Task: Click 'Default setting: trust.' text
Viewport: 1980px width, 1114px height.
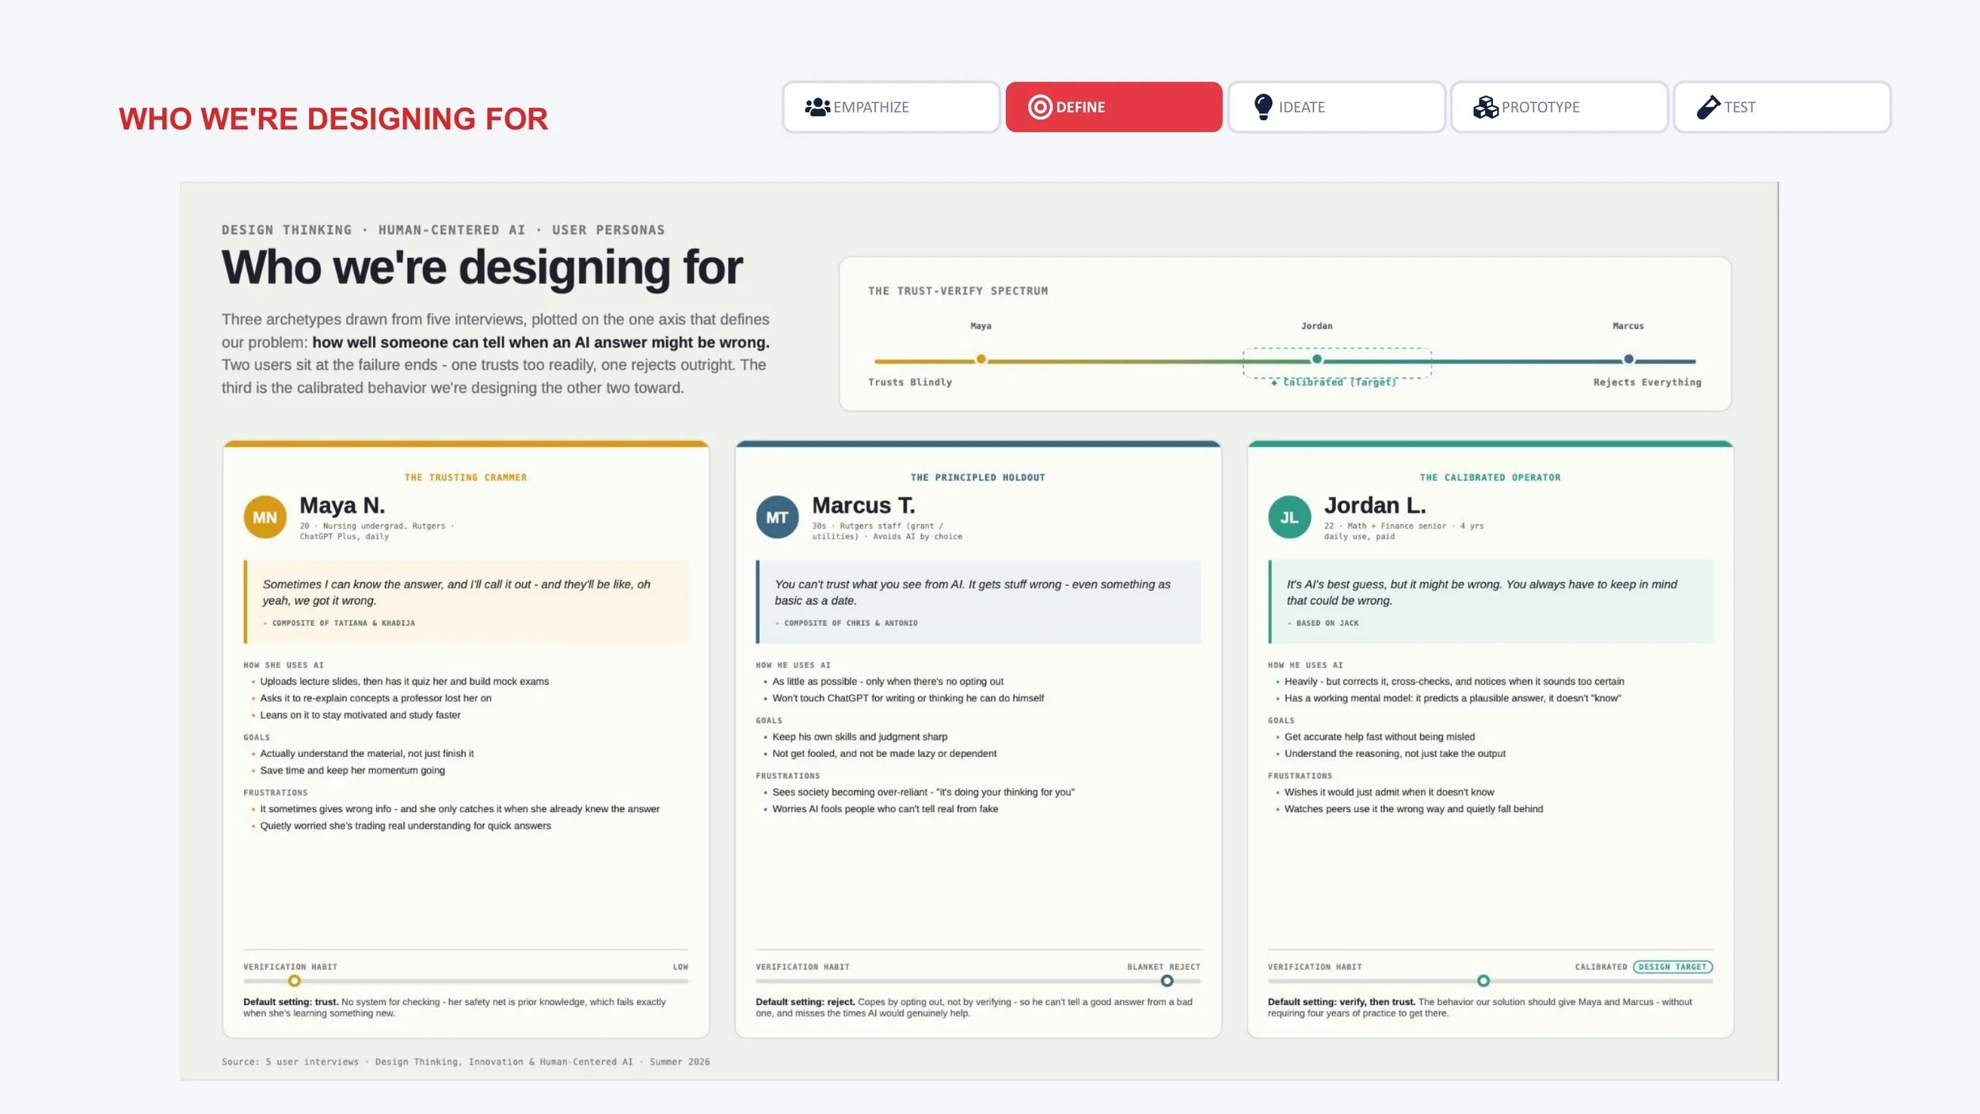Action: point(291,1002)
